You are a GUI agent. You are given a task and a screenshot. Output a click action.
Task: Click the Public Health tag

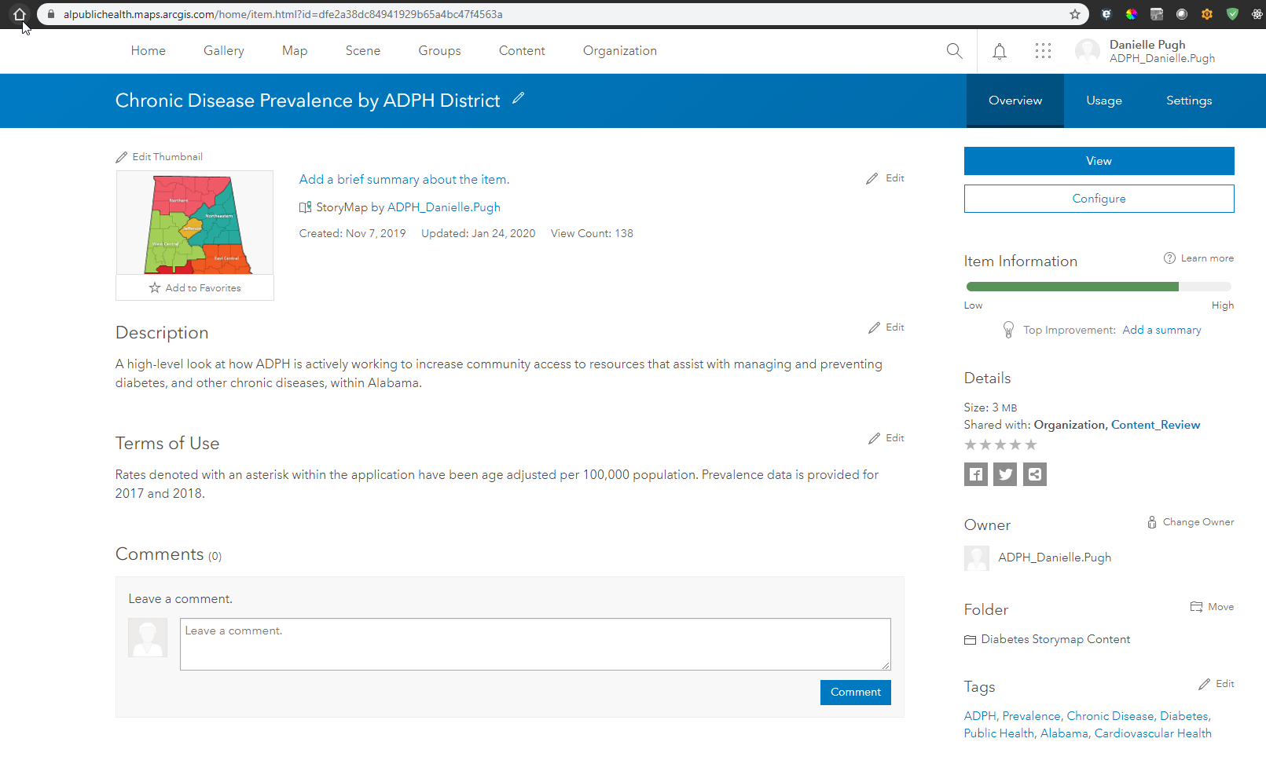coord(999,733)
